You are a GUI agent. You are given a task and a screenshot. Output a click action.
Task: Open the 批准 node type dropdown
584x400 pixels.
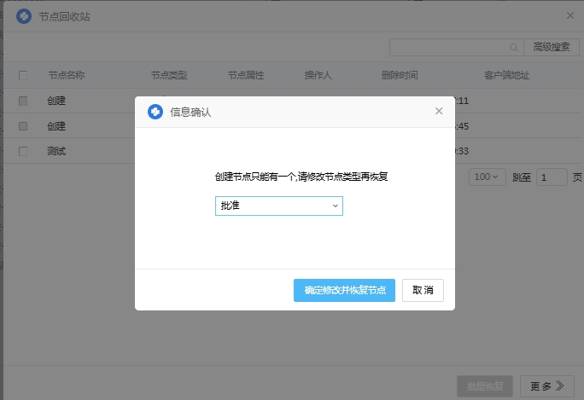[x=278, y=206]
